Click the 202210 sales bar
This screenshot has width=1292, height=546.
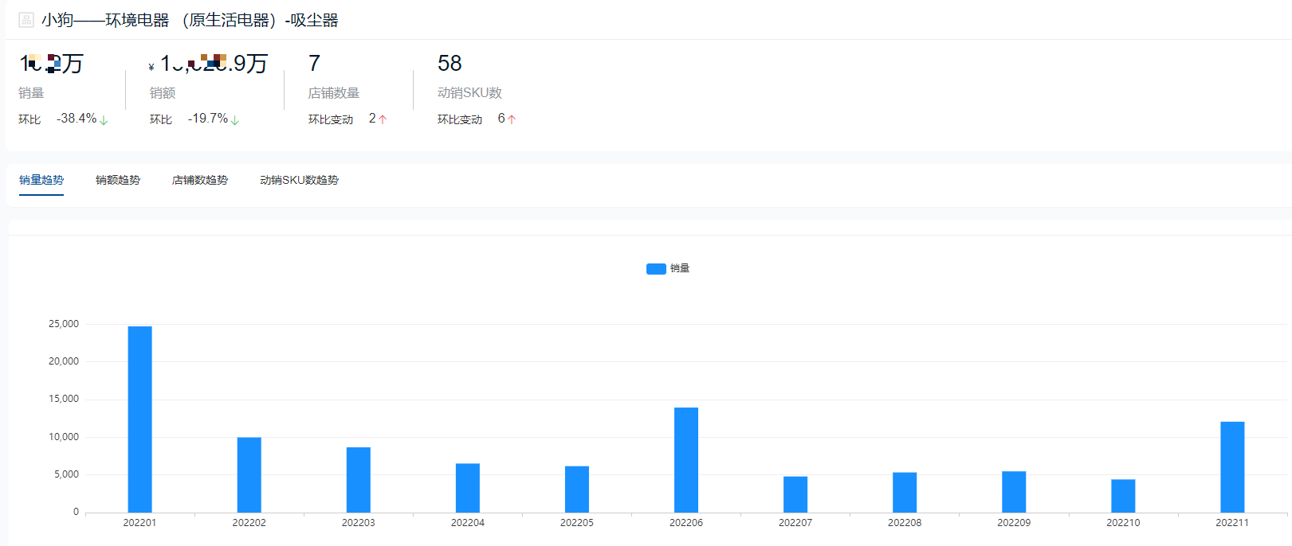(1123, 496)
